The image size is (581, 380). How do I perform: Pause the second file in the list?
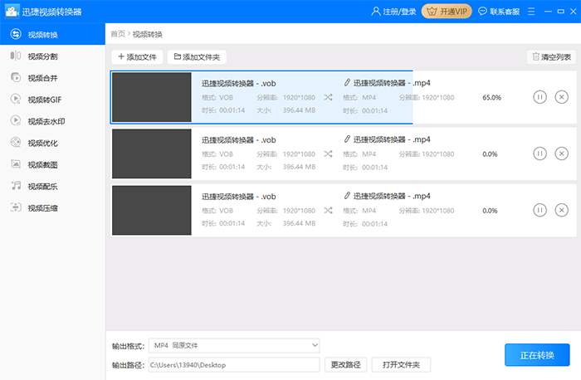539,153
